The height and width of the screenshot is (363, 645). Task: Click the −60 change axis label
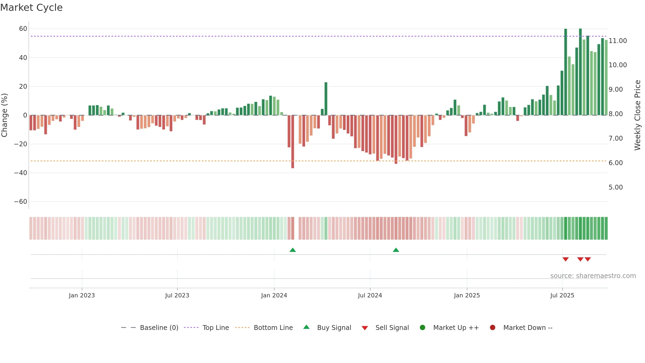(21, 202)
